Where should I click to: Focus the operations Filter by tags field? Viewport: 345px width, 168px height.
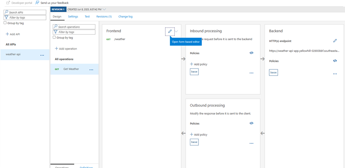tap(74, 32)
